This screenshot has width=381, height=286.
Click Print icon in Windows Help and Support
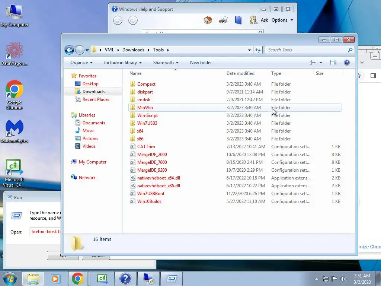pyautogui.click(x=223, y=20)
